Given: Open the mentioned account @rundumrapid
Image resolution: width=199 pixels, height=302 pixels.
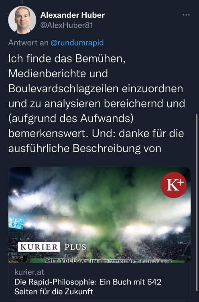Looking at the screenshot, I should 77,43.
